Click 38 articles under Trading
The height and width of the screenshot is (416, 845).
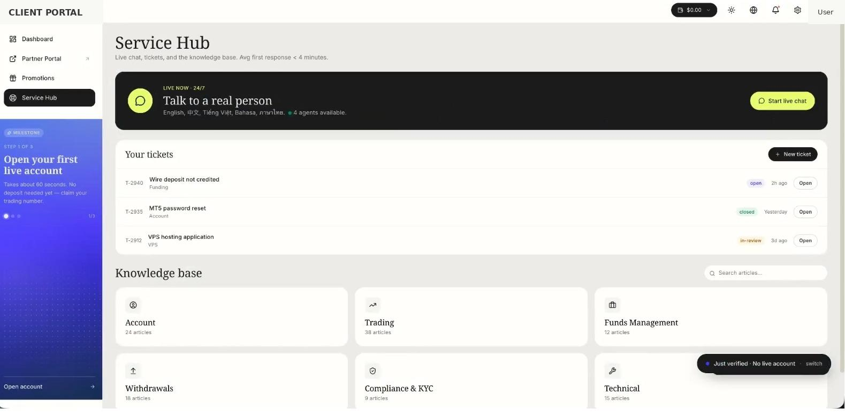378,333
